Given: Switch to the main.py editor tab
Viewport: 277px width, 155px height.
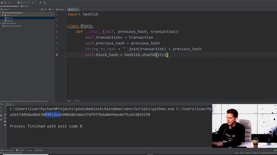Looking at the screenshot, I should click(x=61, y=9).
